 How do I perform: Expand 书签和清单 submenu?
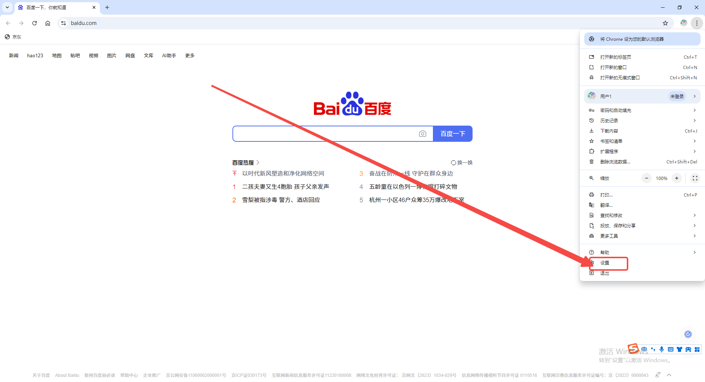tap(642, 141)
